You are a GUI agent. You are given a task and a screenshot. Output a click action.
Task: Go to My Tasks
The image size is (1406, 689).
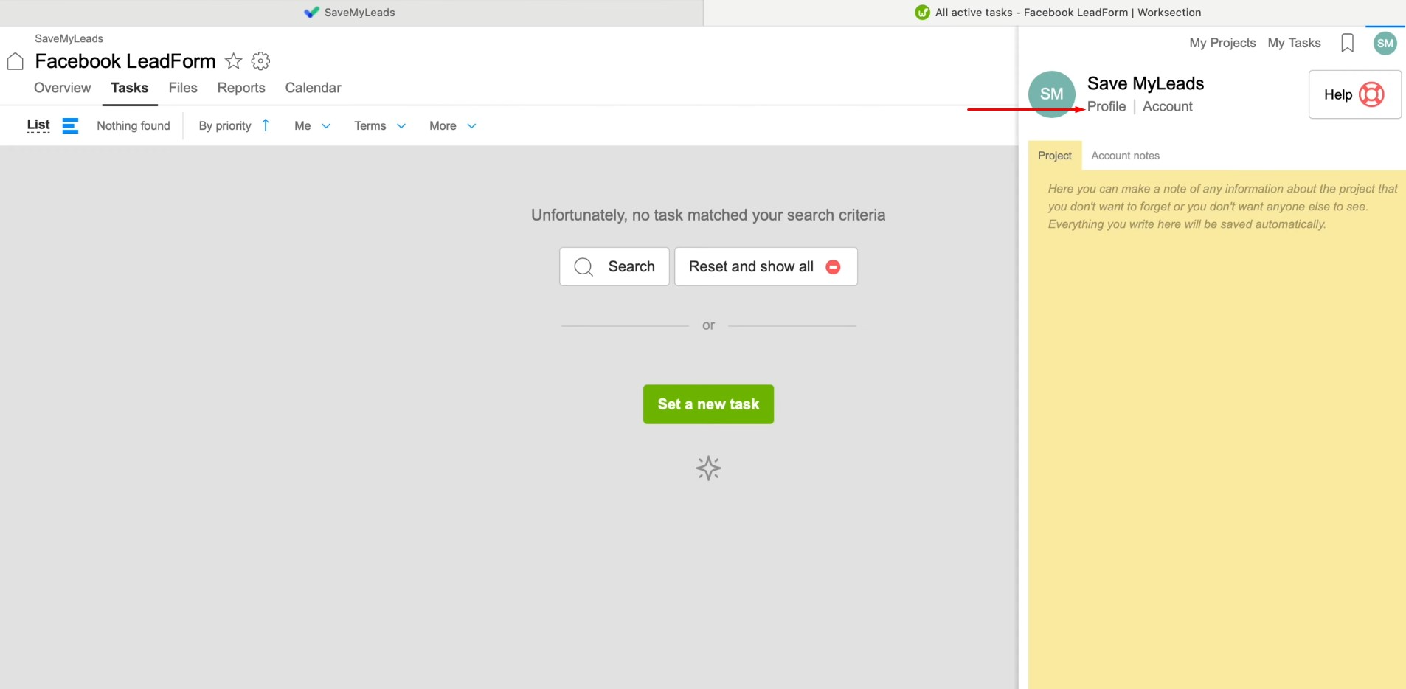point(1294,43)
